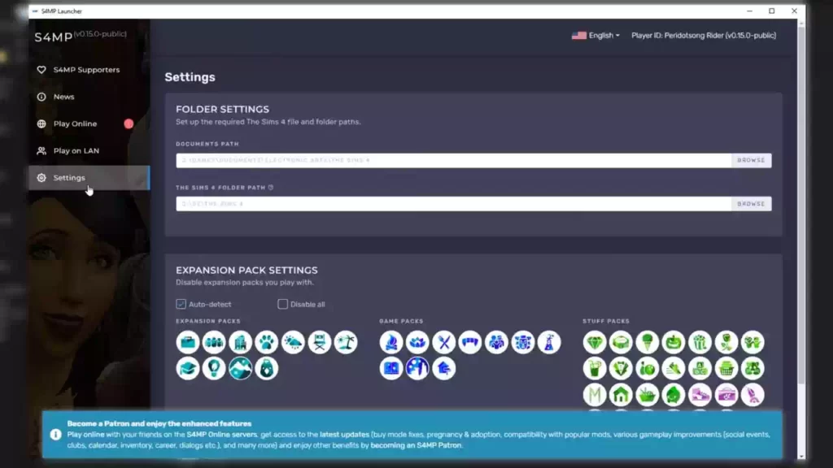Select the palm tree Island Living icon
The image size is (833, 468).
[x=346, y=342]
